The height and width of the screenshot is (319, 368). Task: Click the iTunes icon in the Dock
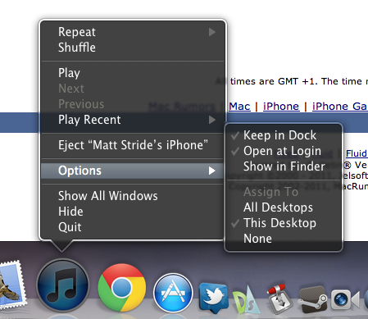tap(63, 285)
